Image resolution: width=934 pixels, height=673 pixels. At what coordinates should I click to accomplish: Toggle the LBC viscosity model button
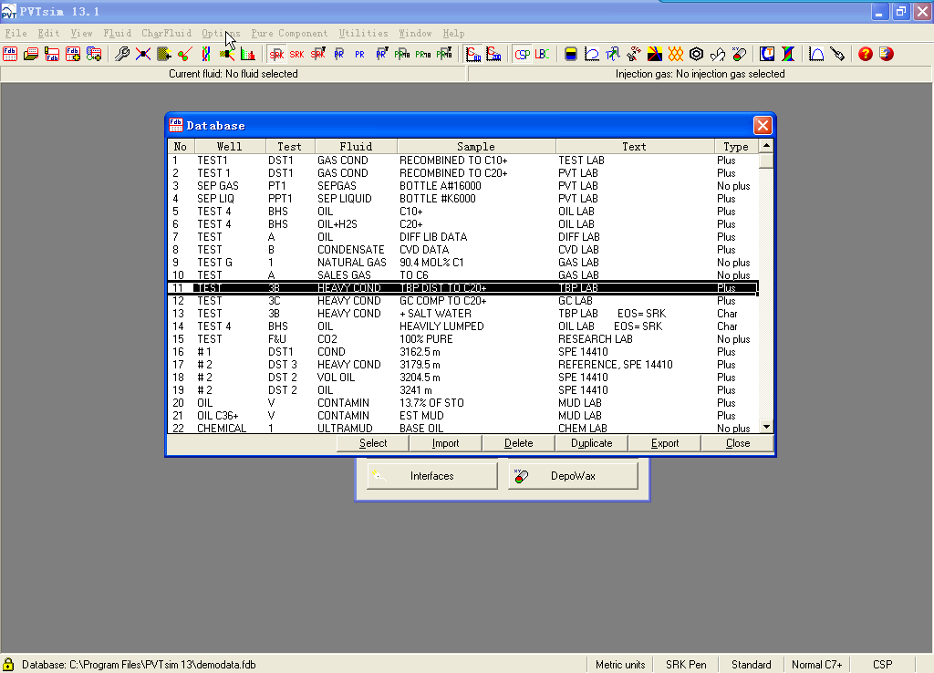pyautogui.click(x=543, y=54)
